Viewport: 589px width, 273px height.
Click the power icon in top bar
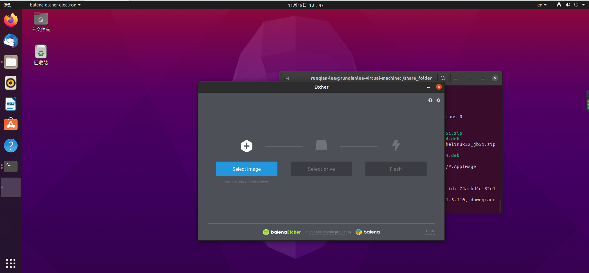tap(576, 5)
